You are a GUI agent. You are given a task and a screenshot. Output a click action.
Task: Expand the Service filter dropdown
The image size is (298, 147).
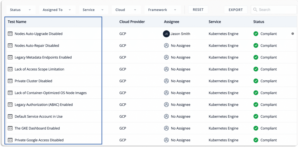(x=93, y=10)
